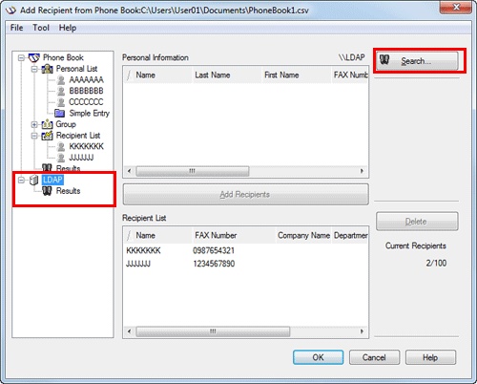Collapse the Phone Book tree node

(x=21, y=57)
